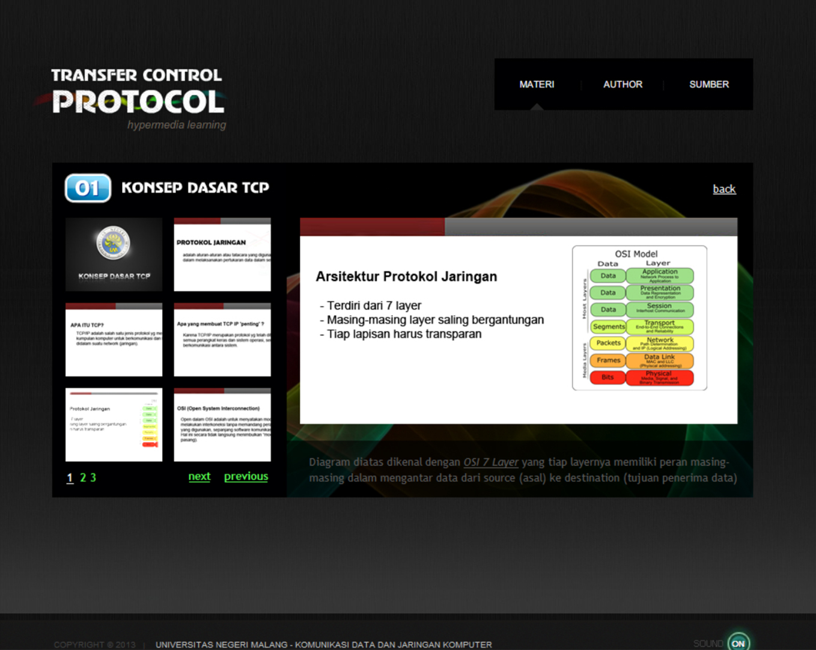Image resolution: width=816 pixels, height=650 pixels.
Task: Open the SUMBER menu tab
Action: coord(708,84)
